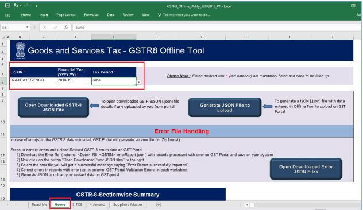Select the column F header
This screenshot has height=210, width=363.
tap(157, 37)
